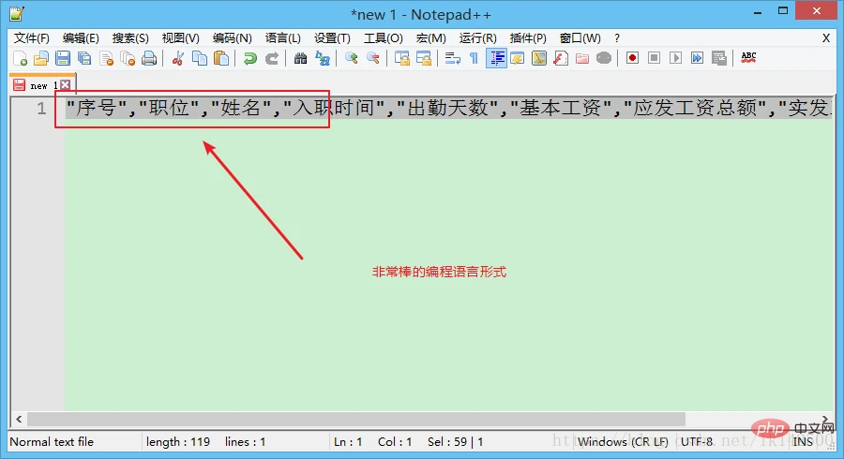Start macro recording with the red dot
This screenshot has height=459, width=844.
(x=632, y=58)
